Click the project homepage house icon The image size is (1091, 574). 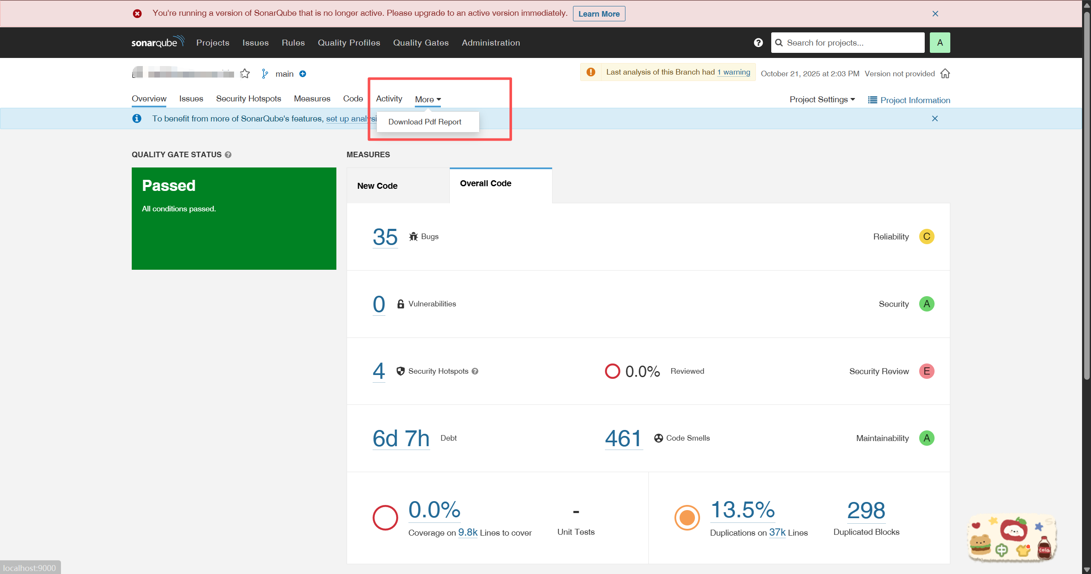pyautogui.click(x=945, y=74)
